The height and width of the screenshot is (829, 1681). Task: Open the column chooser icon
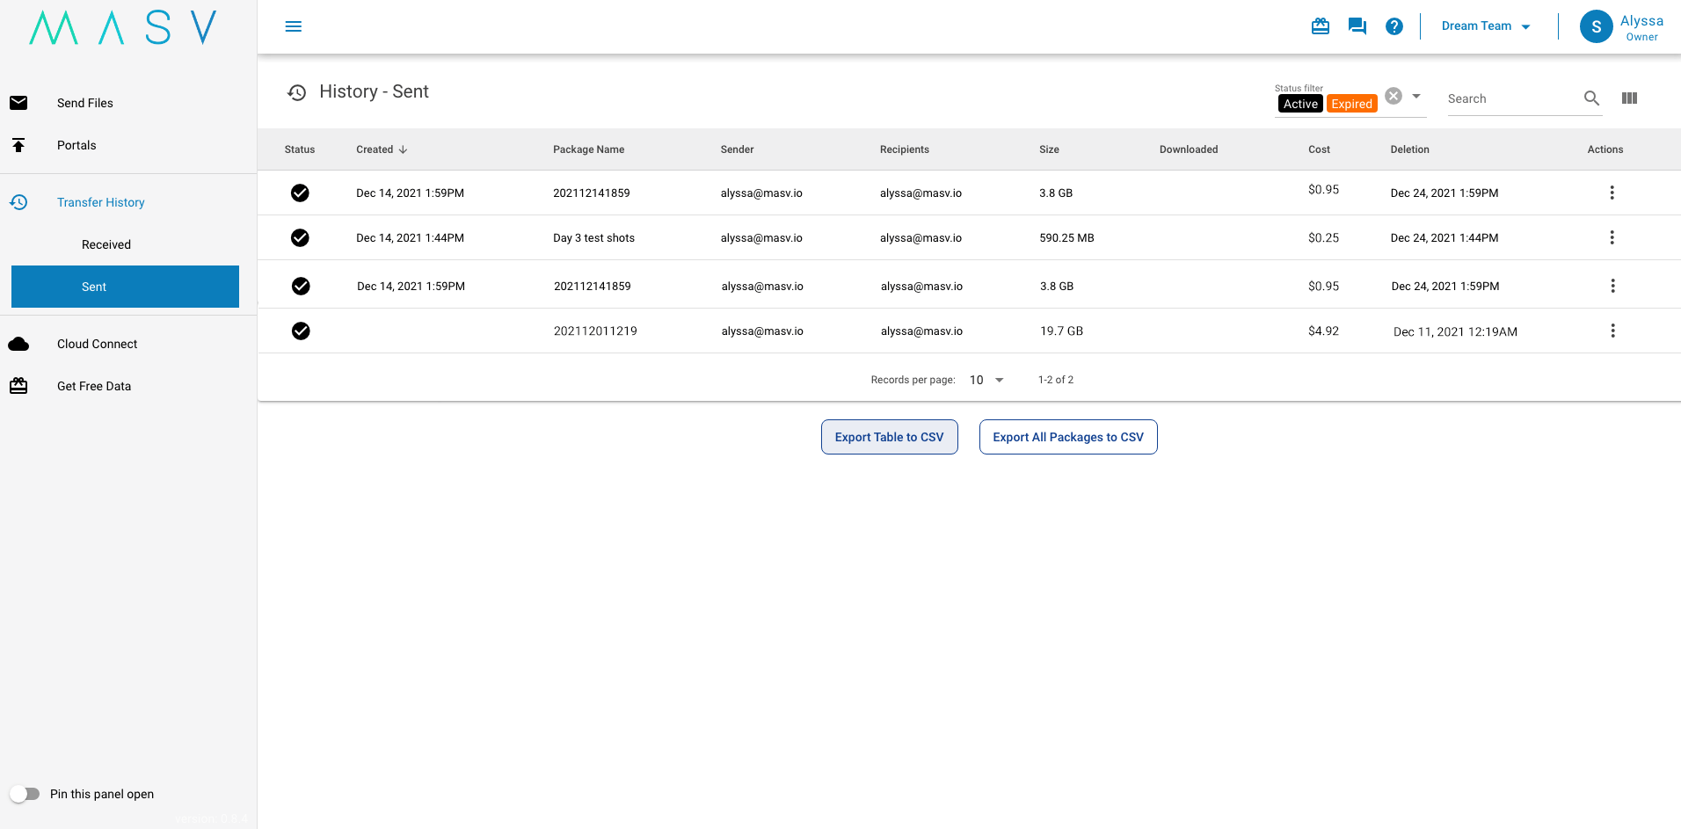coord(1629,98)
